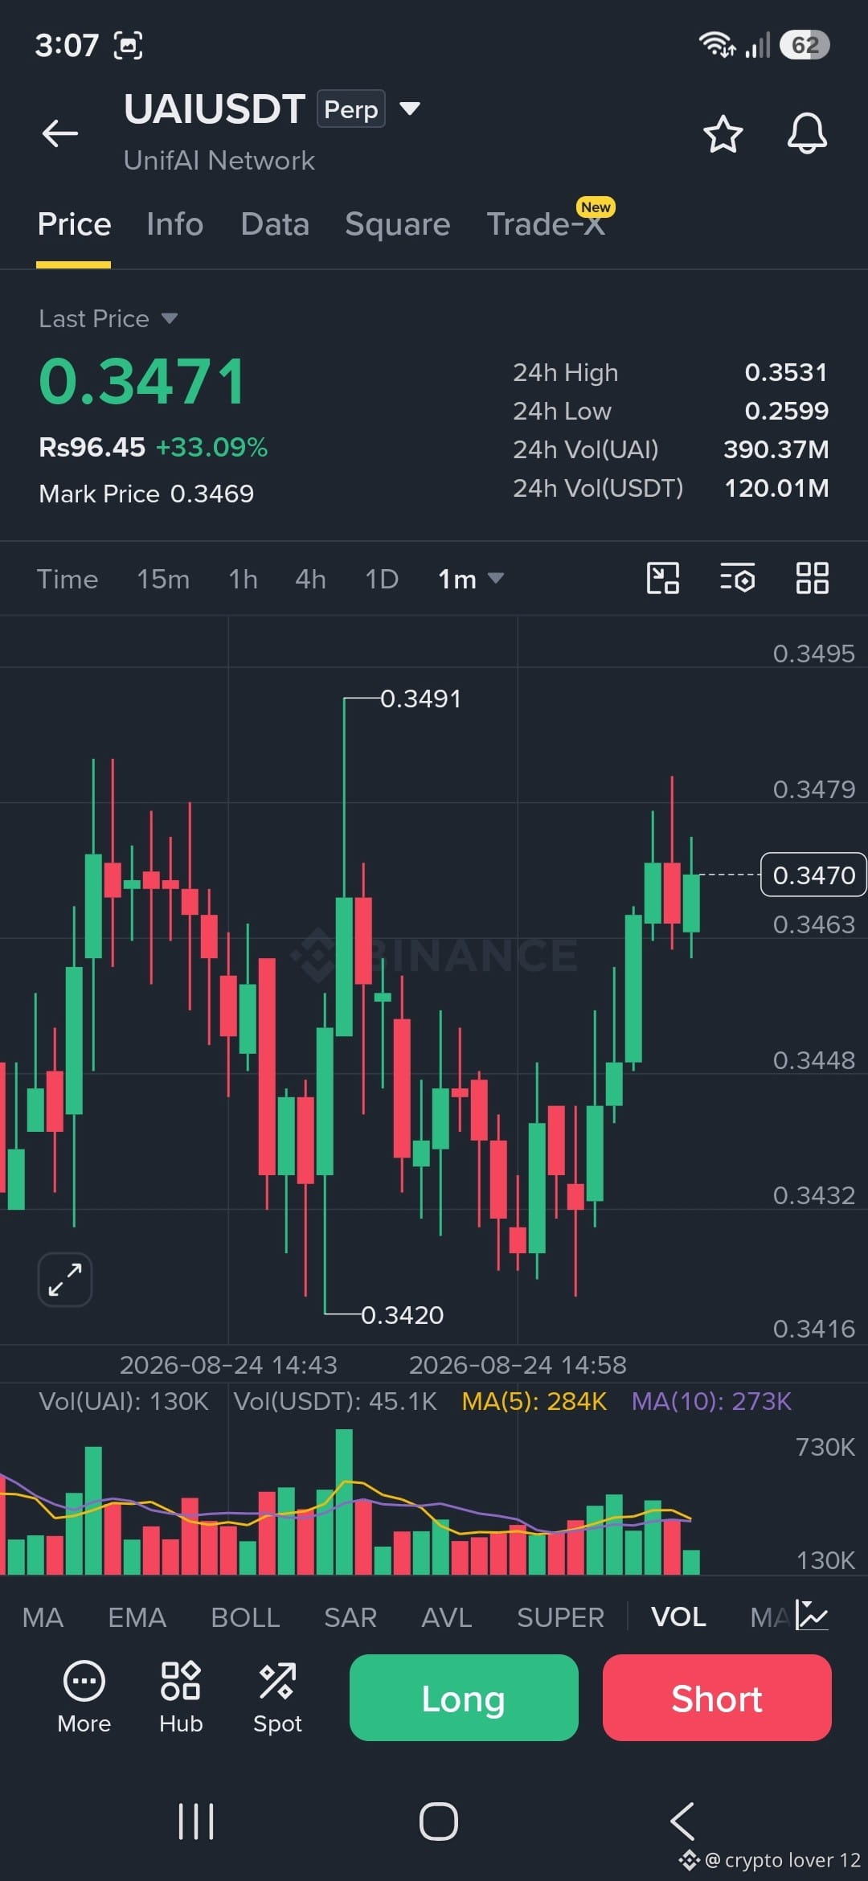Tap the 2026-08-24 14:43 time label
This screenshot has width=868, height=1881.
(228, 1365)
